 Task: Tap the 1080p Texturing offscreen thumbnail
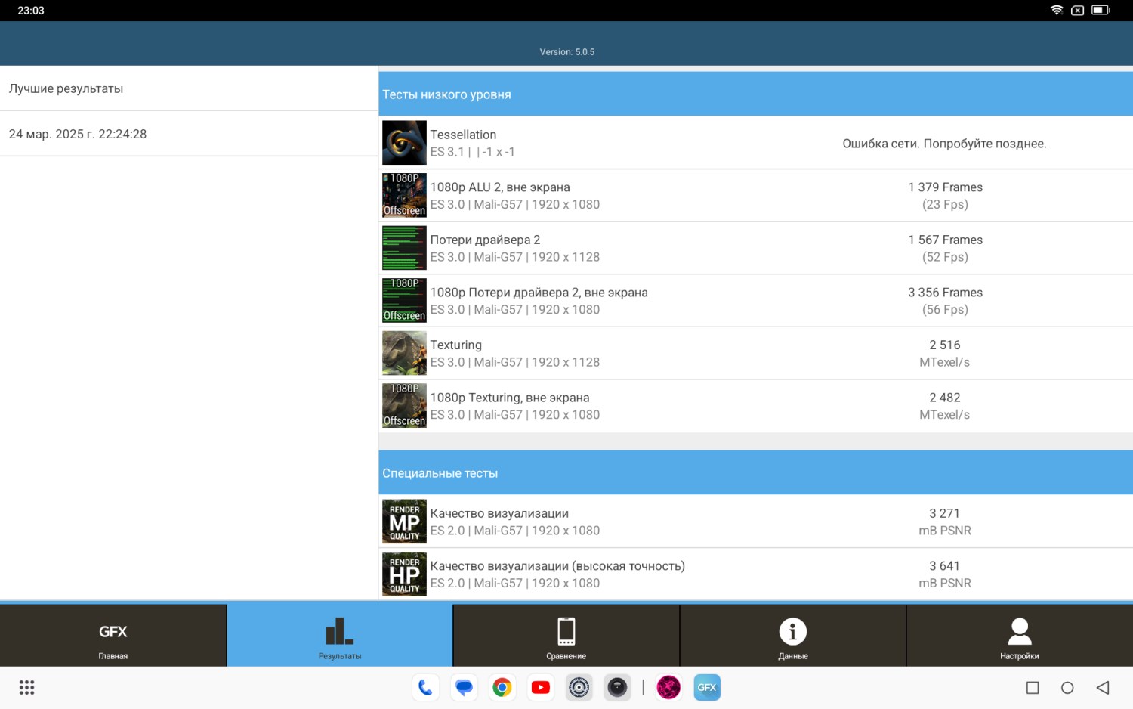tap(404, 405)
